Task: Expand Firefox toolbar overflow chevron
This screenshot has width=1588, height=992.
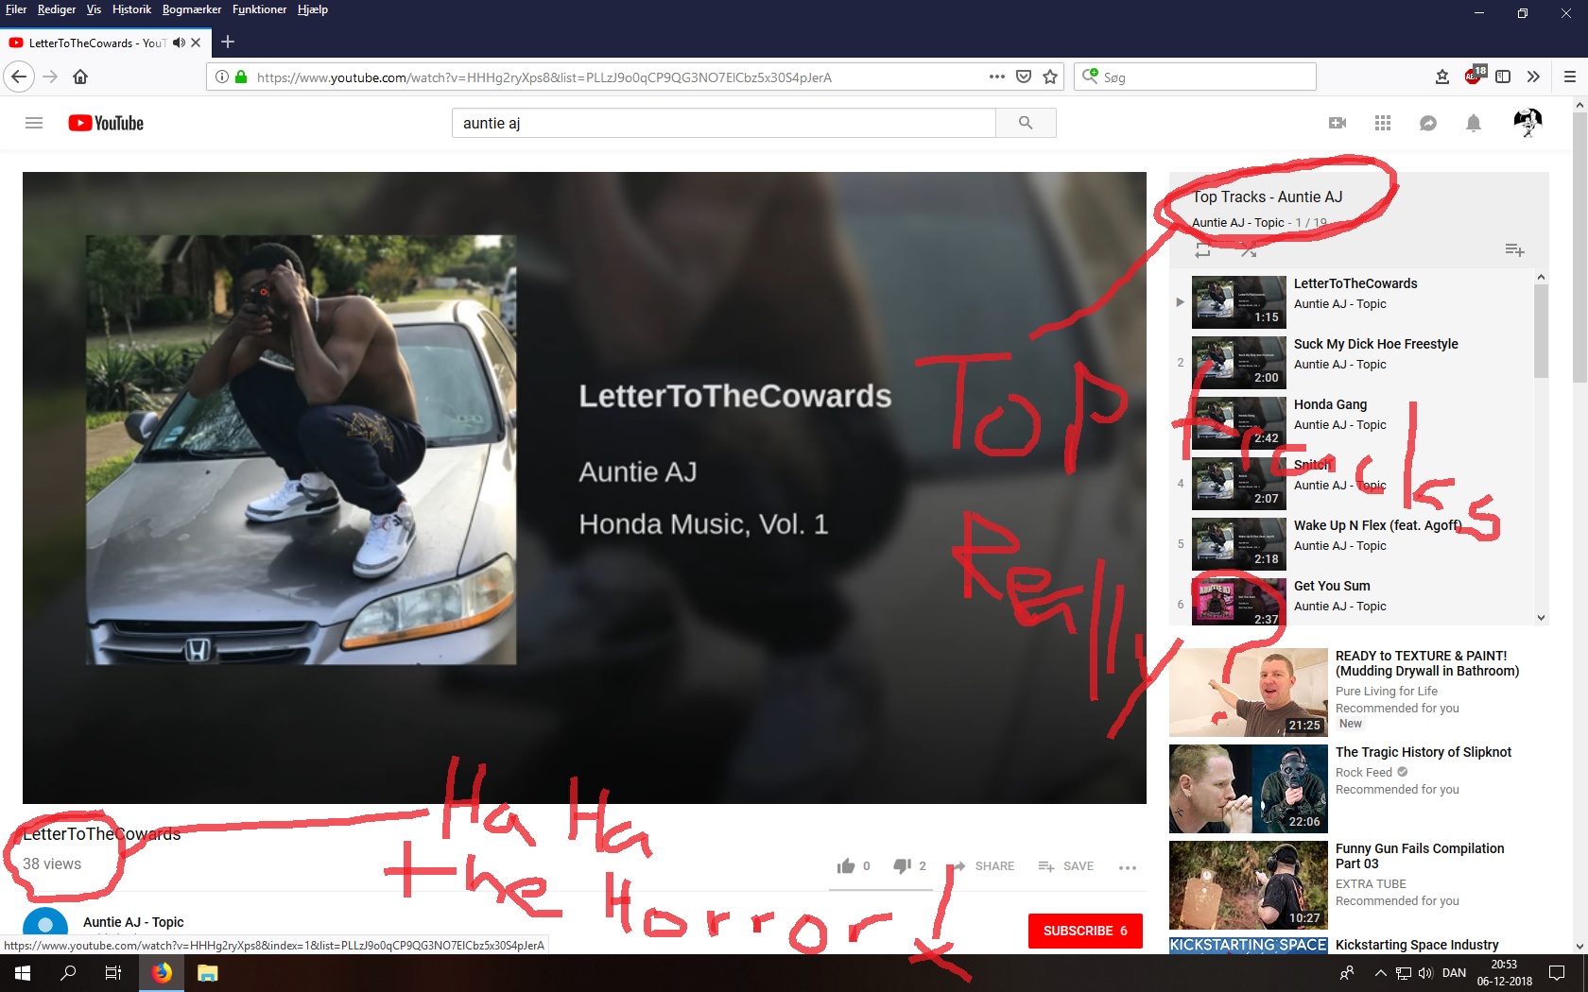Action: click(1533, 77)
